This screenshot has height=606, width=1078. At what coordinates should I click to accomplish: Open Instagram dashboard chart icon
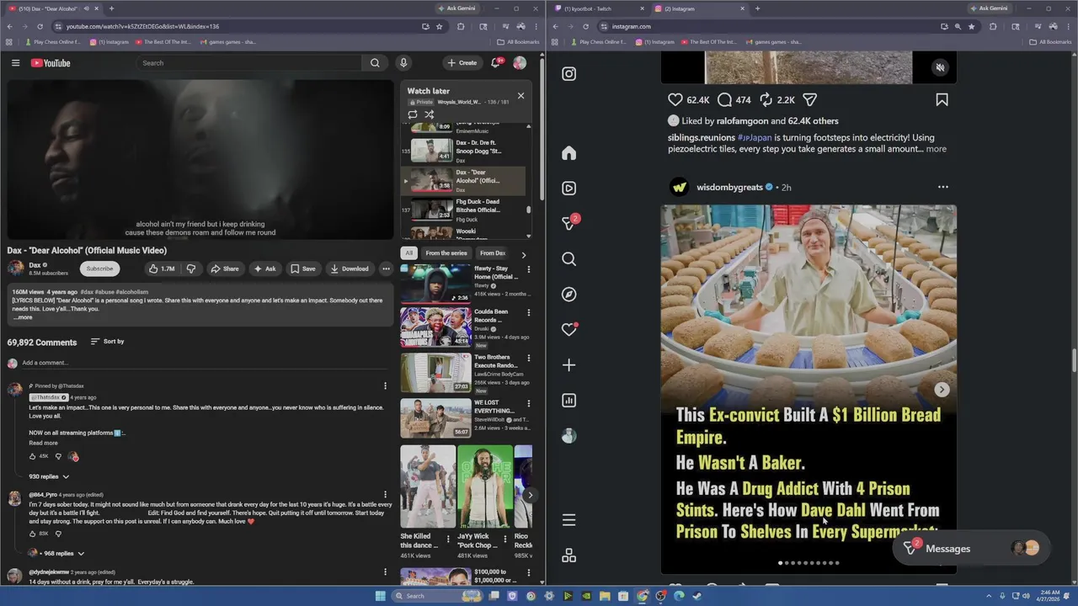[x=569, y=401]
